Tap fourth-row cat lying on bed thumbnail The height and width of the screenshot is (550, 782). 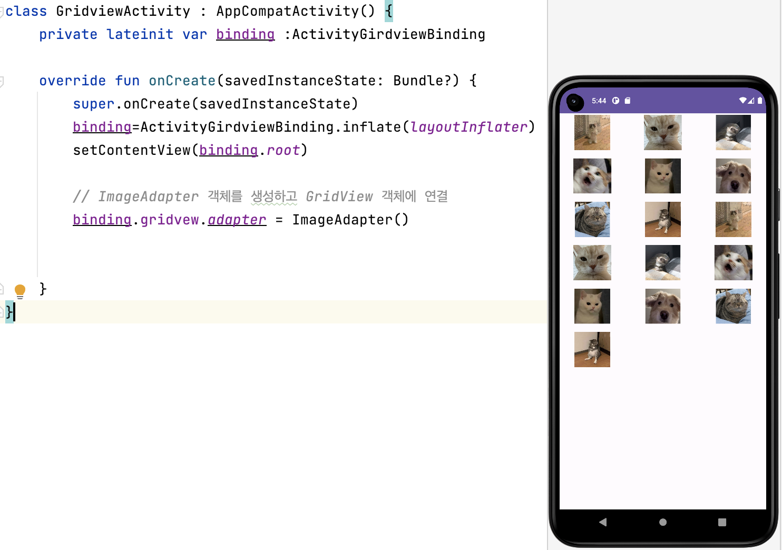pyautogui.click(x=663, y=262)
